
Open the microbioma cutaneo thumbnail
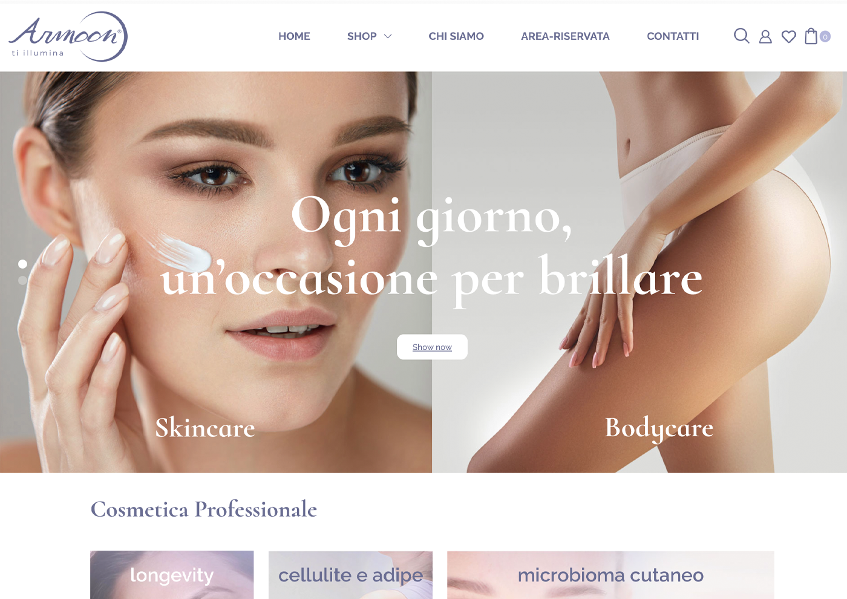610,575
